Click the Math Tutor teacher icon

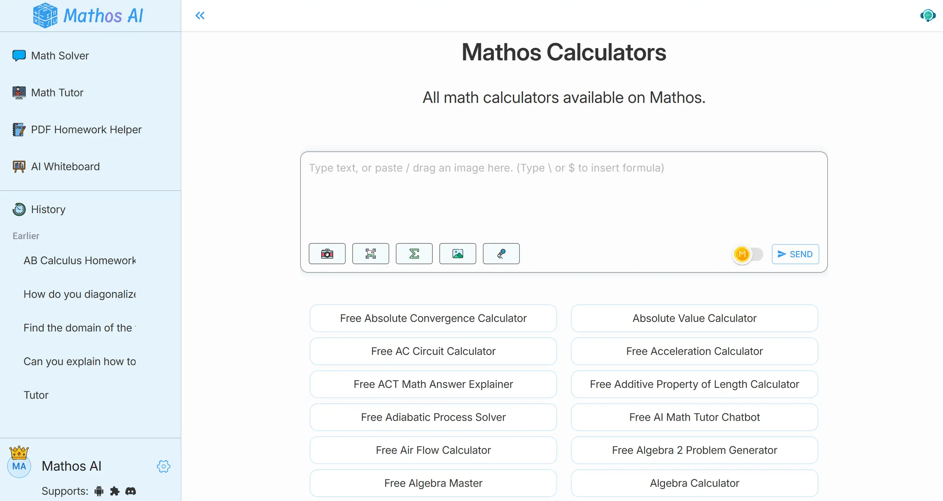(19, 93)
